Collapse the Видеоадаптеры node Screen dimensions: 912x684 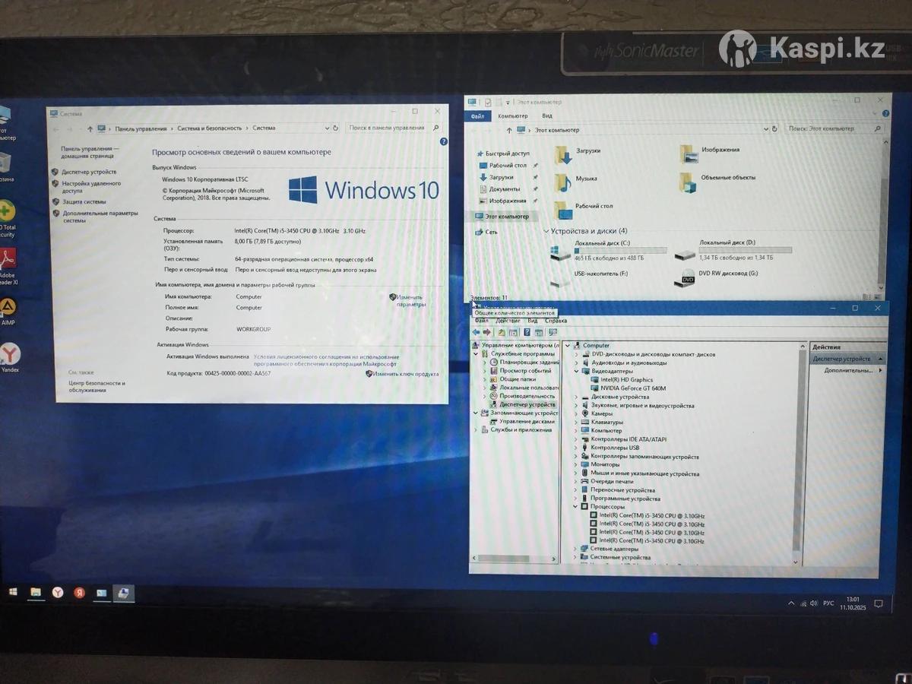pos(576,371)
